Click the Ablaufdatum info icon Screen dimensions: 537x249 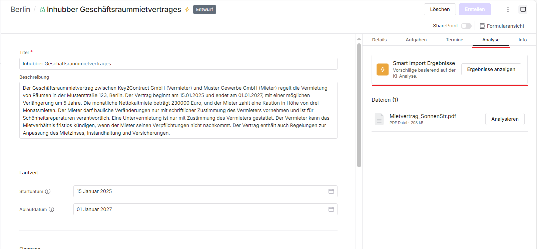(x=51, y=209)
